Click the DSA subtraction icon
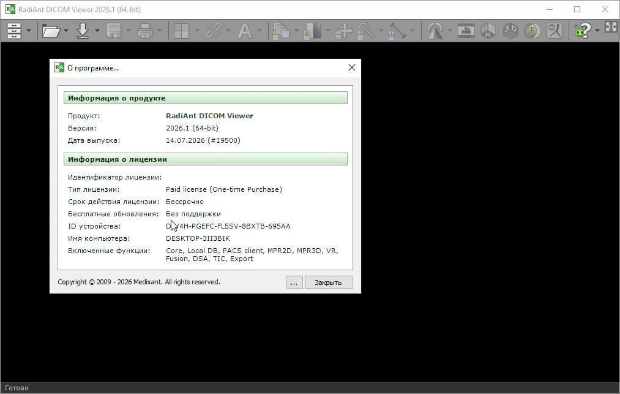 pyautogui.click(x=555, y=31)
